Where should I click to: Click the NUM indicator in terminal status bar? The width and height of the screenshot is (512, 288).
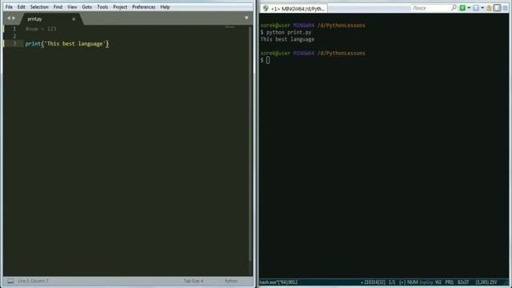[413, 282]
